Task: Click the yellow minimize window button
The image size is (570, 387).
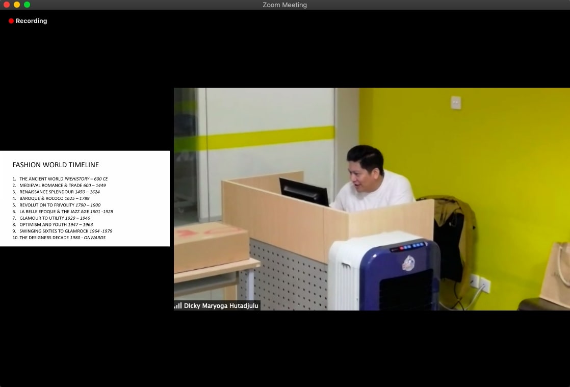Action: click(x=17, y=5)
